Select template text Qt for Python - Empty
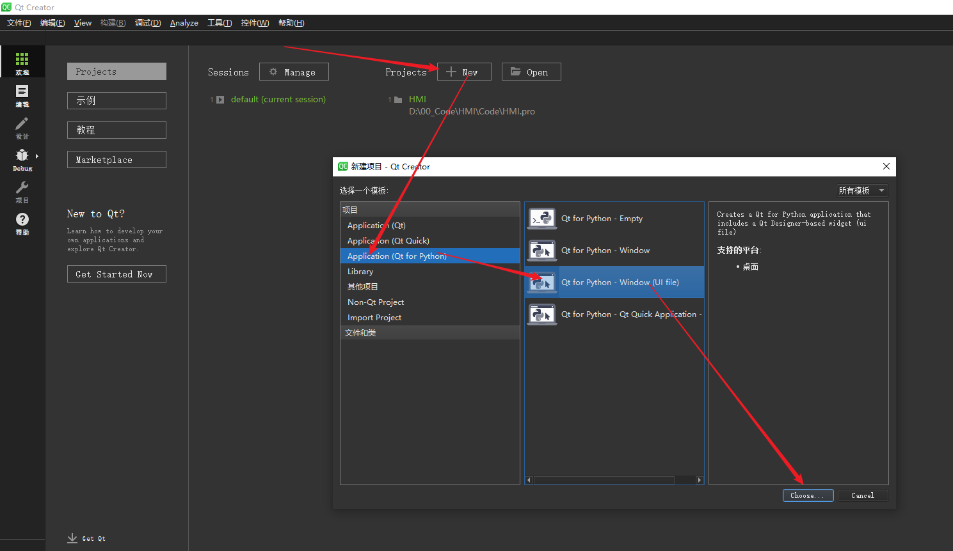Image resolution: width=953 pixels, height=551 pixels. click(602, 219)
